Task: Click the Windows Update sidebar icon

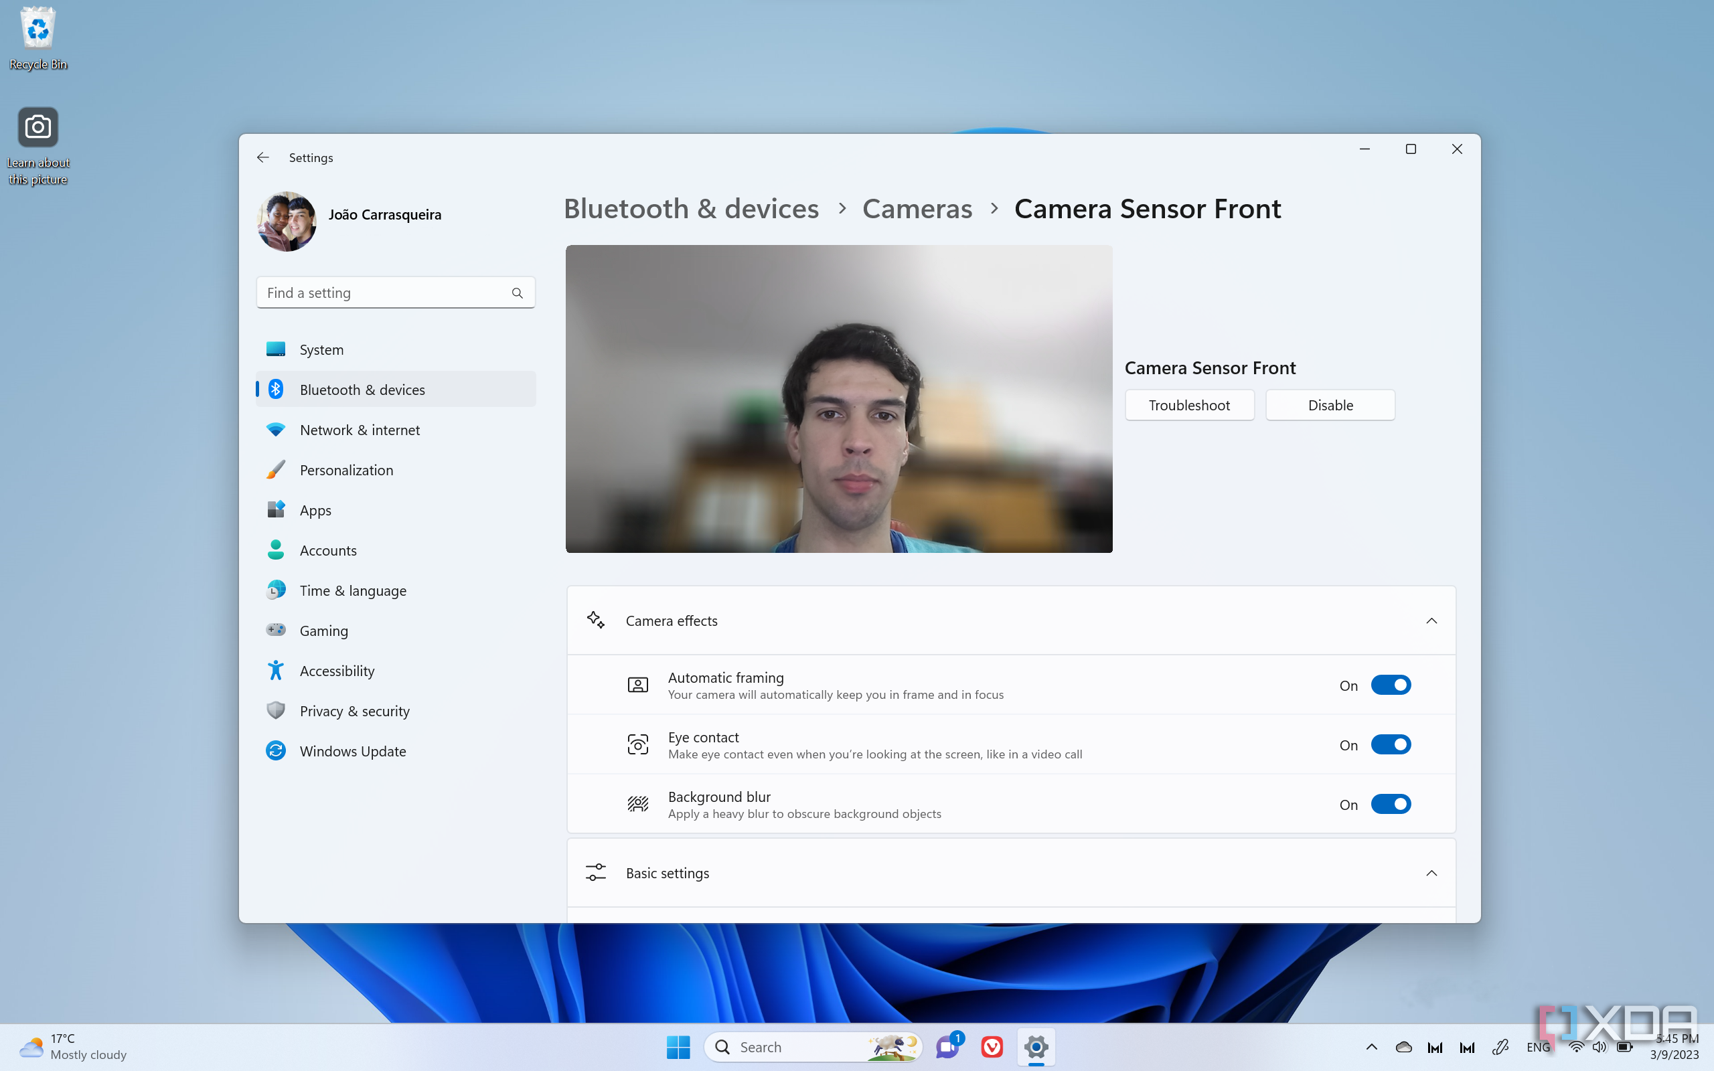Action: (x=275, y=750)
